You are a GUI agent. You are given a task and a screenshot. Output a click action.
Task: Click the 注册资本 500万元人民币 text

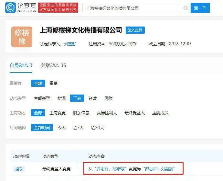(x=112, y=44)
